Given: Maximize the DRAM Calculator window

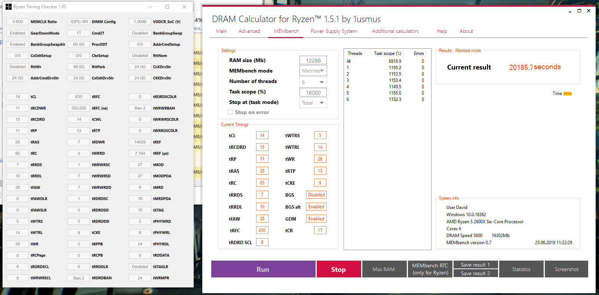Looking at the screenshot, I should pos(579,11).
